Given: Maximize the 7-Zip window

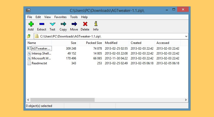Looking at the screenshot, I should point(174,10).
